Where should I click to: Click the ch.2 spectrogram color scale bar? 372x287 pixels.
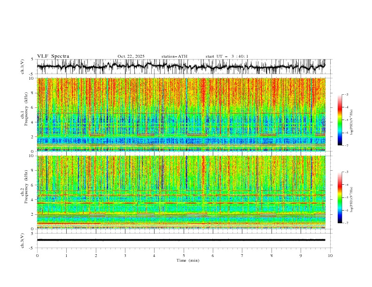click(340, 197)
